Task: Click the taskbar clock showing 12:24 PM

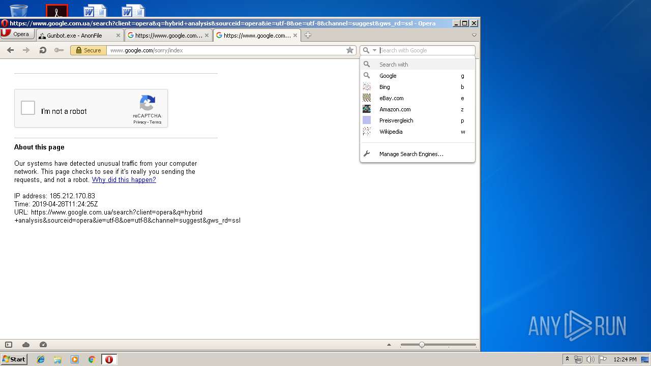Action: (625, 359)
